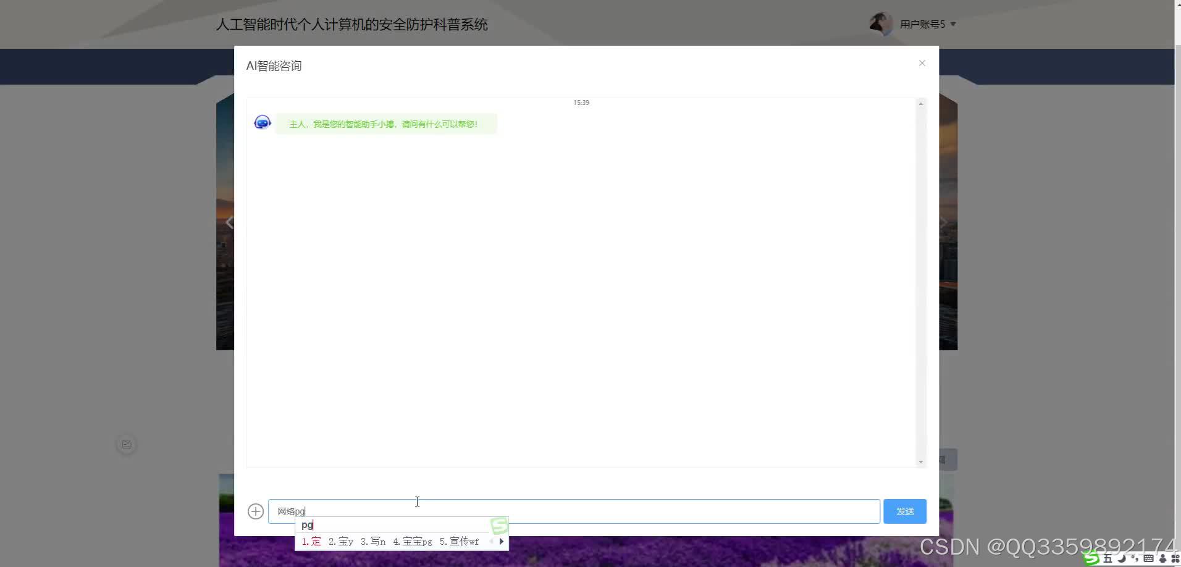Close the AI智能咨询 dialog
Screen dimensions: 1181x567
922,63
